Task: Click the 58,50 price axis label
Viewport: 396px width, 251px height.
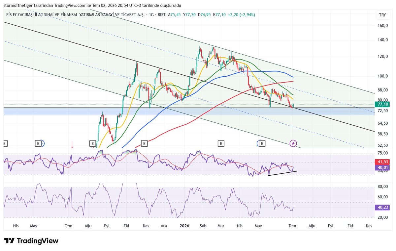Action: pos(383,134)
